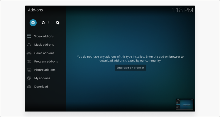Click Enter add-on browser button
The image size is (220, 117).
click(x=130, y=68)
